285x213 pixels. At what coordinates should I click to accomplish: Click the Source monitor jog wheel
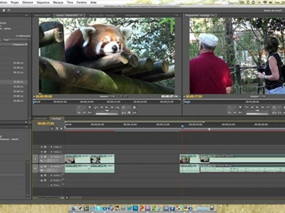pyautogui.click(x=107, y=114)
